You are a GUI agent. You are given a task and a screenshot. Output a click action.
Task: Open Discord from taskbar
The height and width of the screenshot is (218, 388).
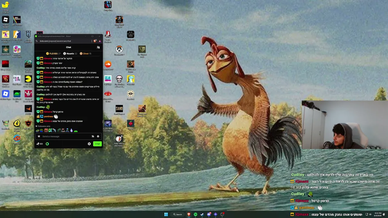(x=209, y=214)
